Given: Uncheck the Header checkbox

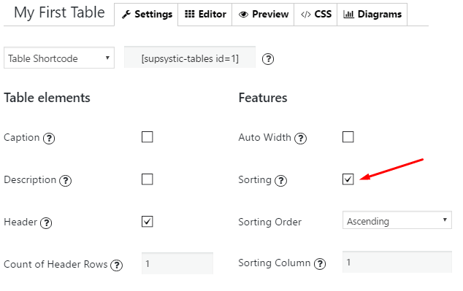Looking at the screenshot, I should point(147,222).
